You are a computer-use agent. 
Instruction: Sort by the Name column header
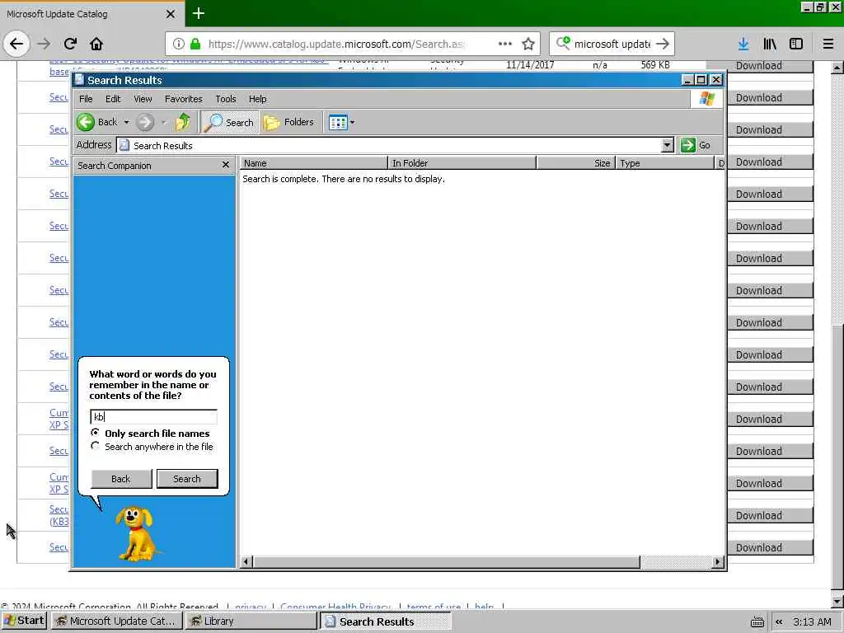[x=314, y=163]
